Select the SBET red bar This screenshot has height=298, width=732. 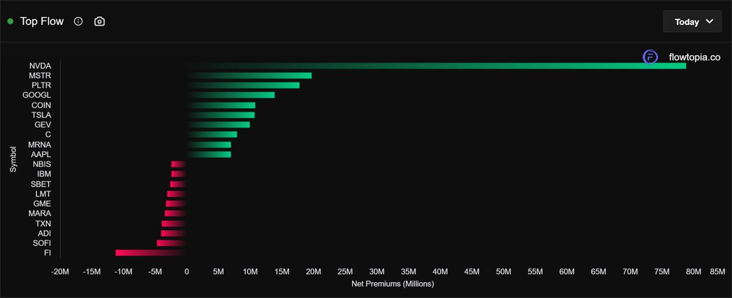(178, 184)
